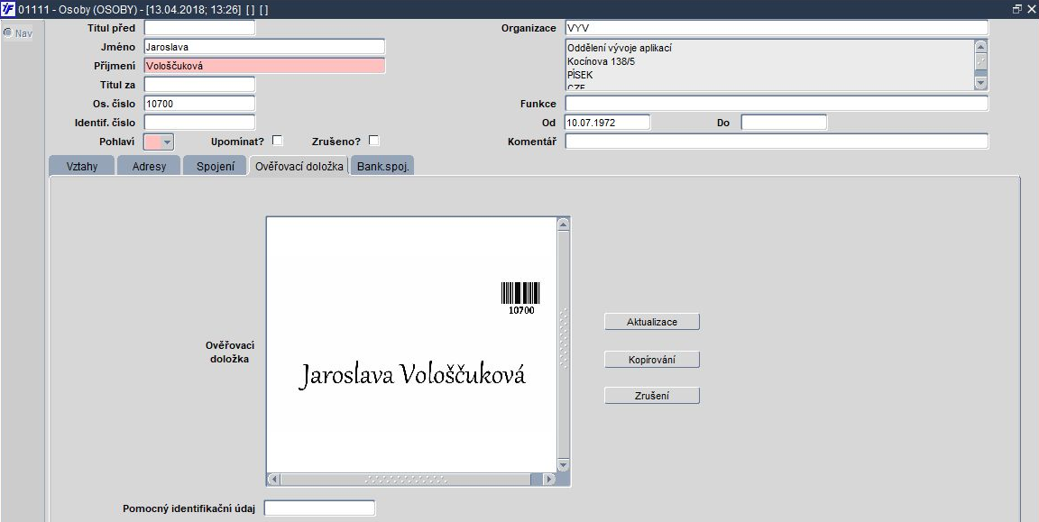Click the Jméno field with Jaroslava
This screenshot has height=522, width=1039.
(264, 47)
